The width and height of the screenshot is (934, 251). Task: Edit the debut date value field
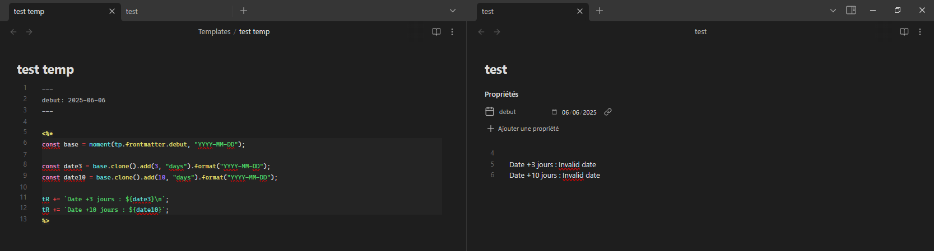(579, 112)
